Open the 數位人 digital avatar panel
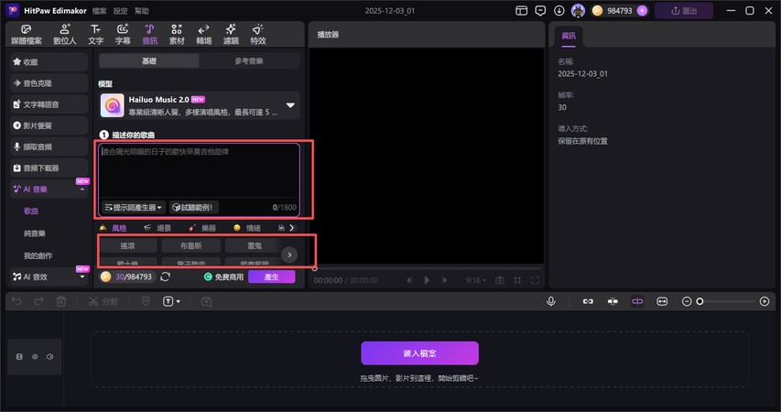Image resolution: width=781 pixels, height=412 pixels. point(65,35)
